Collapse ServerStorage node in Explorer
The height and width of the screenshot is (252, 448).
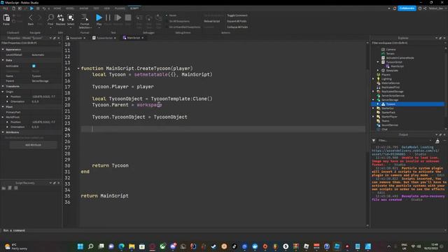(x=373, y=100)
